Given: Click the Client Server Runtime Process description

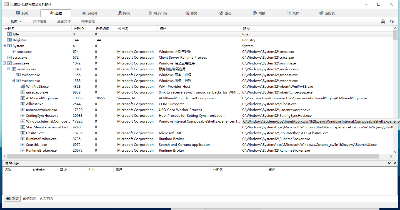Looking at the screenshot, I should 183,58.
